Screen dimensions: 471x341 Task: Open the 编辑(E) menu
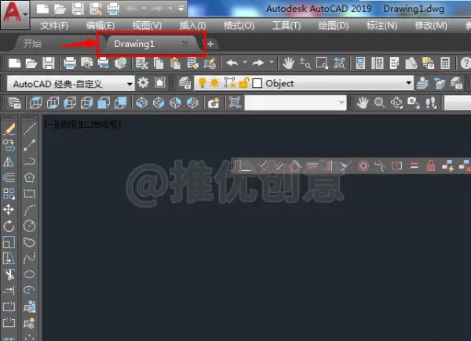pyautogui.click(x=100, y=26)
